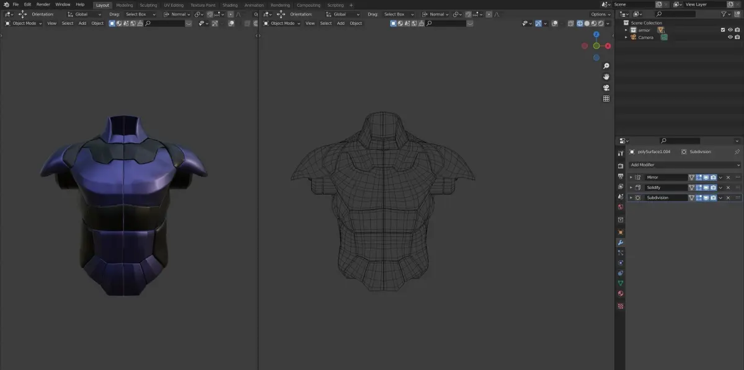Open the Material properties tab
Screen dimensions: 744x370
click(x=621, y=294)
